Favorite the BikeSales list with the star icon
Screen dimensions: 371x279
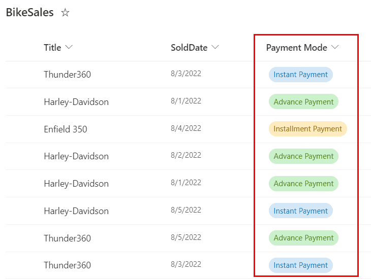coord(65,13)
